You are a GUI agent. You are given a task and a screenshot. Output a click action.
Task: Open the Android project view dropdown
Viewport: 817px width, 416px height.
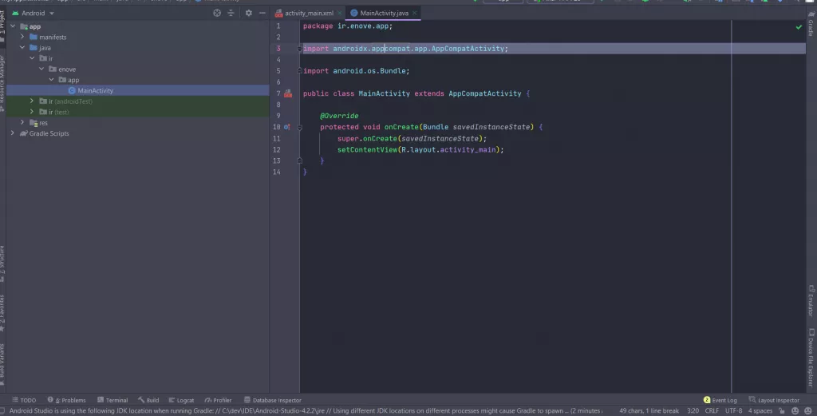tap(34, 13)
